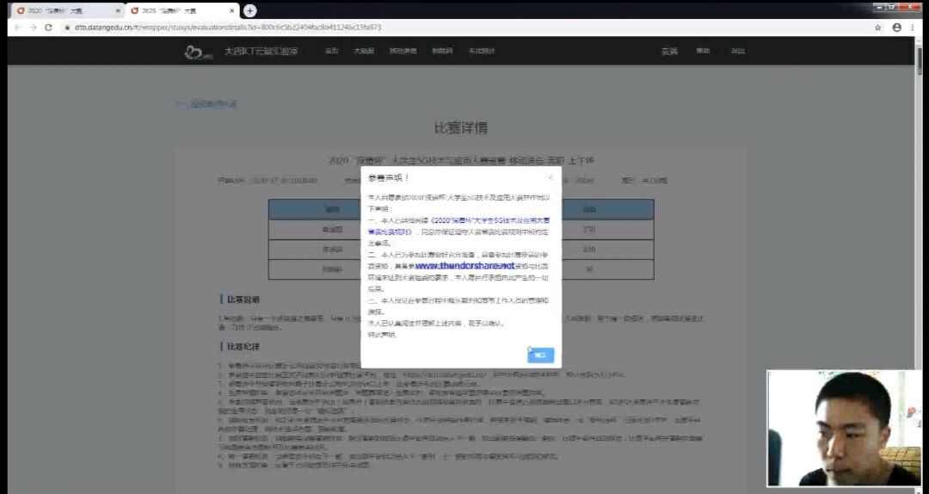Click the Datang cloud logo in header
Viewport: 929px width, 494px height.
tap(199, 52)
